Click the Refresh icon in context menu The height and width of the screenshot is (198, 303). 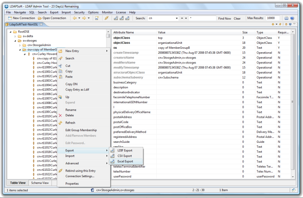tap(60, 123)
